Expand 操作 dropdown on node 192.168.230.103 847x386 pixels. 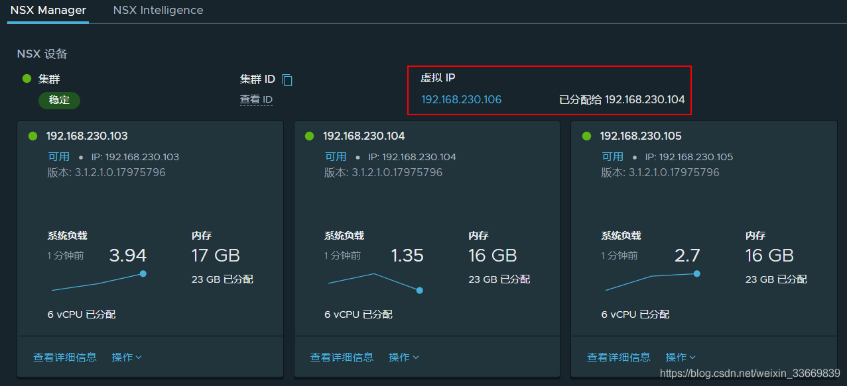click(x=127, y=357)
